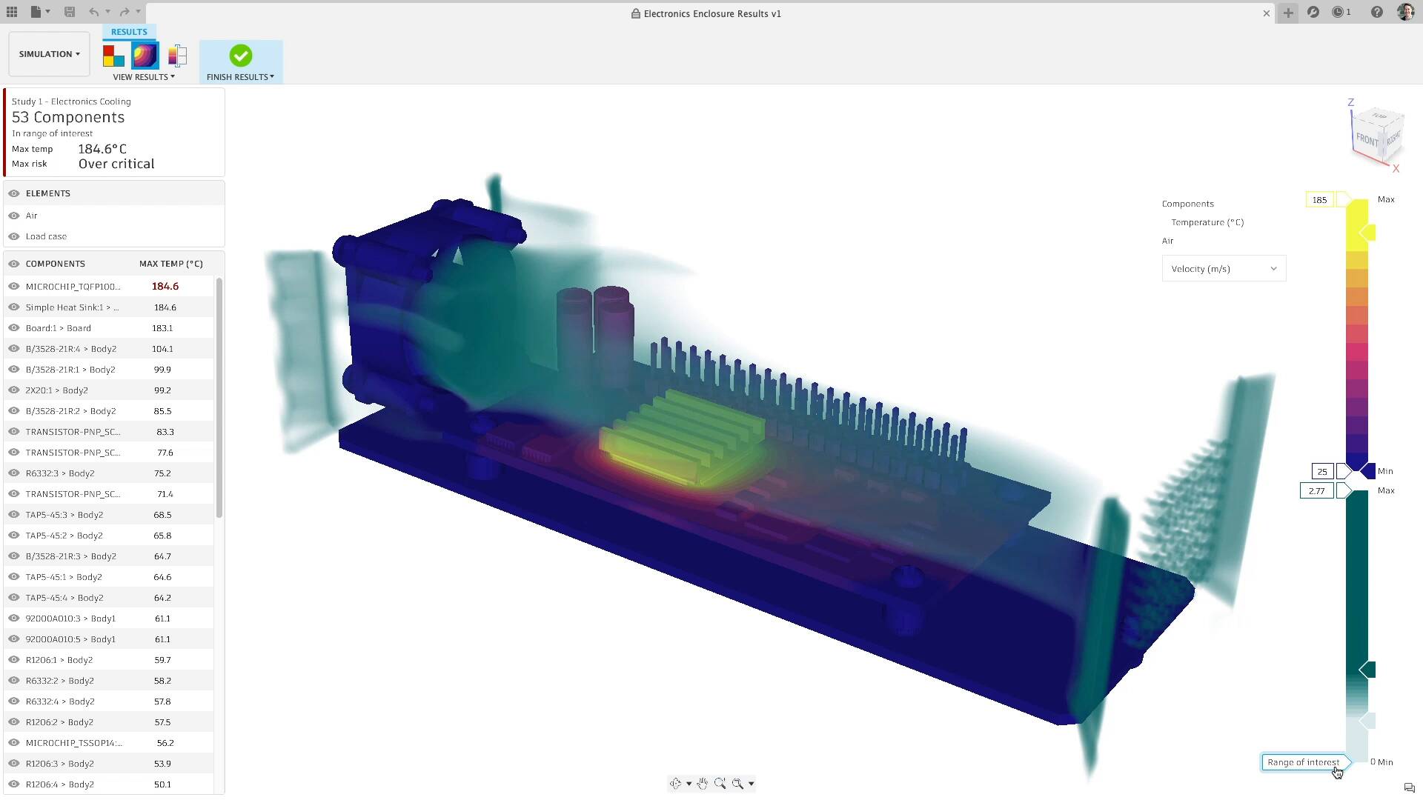
Task: Open the data panel grid icon
Action: point(12,12)
